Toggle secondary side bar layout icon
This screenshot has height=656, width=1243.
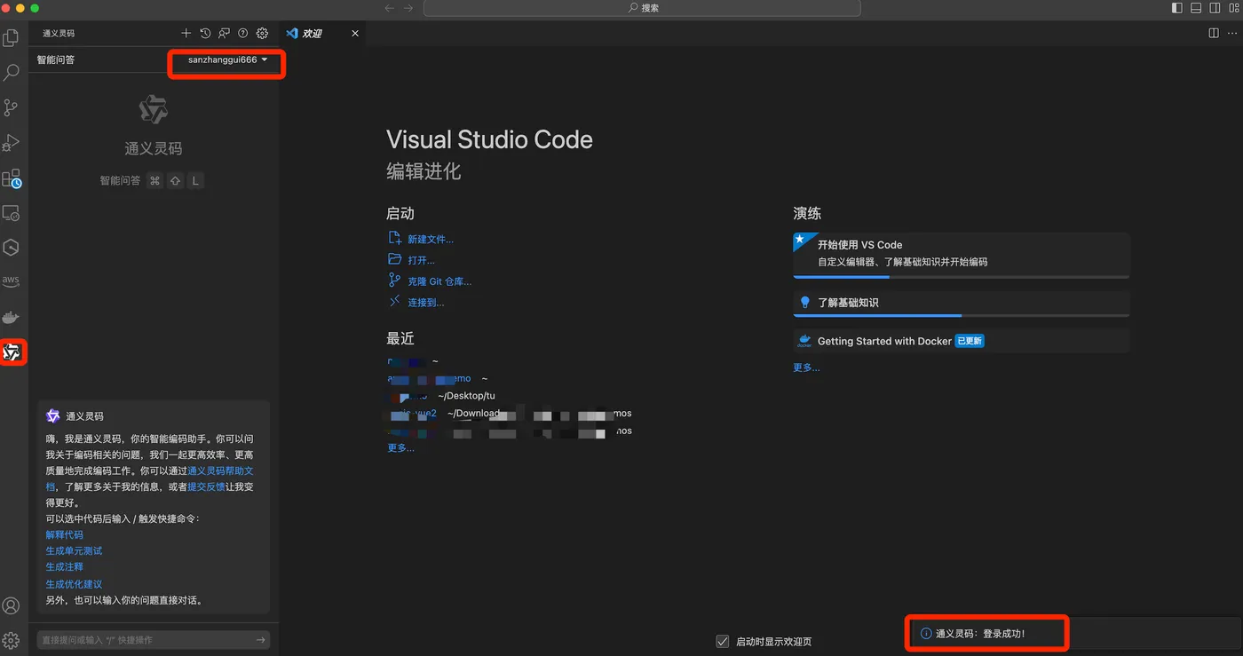pos(1214,8)
